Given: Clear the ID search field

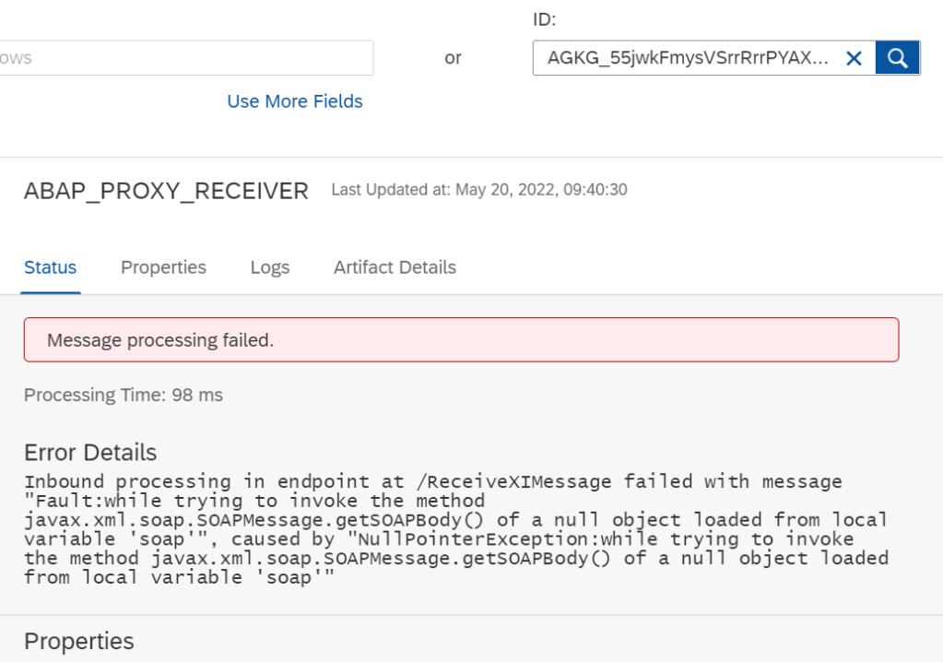Looking at the screenshot, I should coord(854,58).
